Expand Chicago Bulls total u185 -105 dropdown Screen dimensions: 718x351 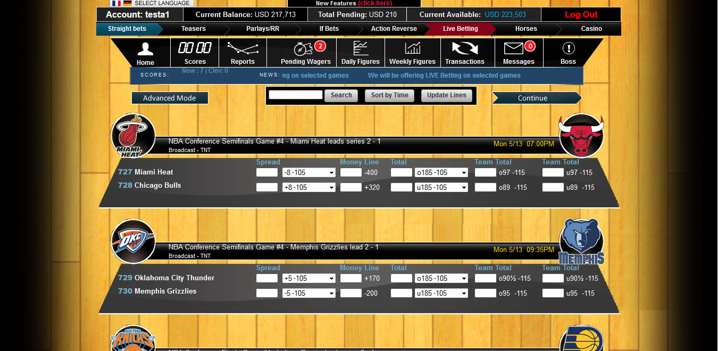[441, 187]
